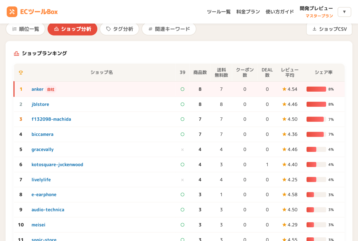Open the meisei shop link
This screenshot has width=358, height=241.
38,225
